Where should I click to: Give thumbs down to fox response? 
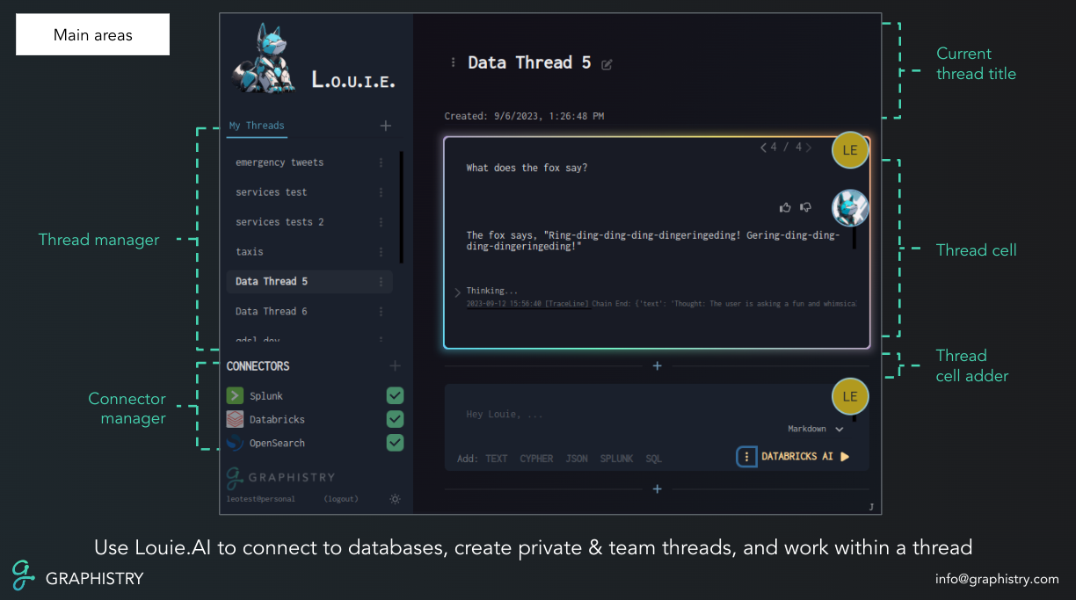pos(805,207)
